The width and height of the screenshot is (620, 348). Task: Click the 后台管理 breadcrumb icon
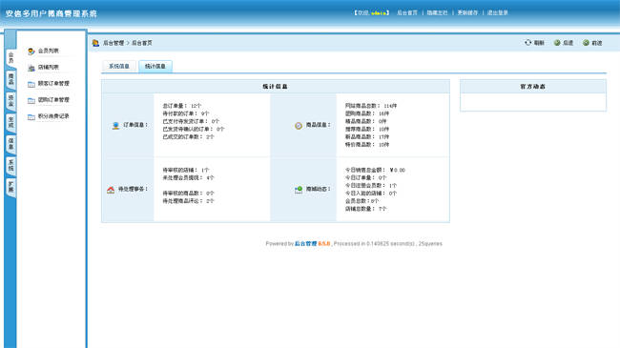point(95,43)
